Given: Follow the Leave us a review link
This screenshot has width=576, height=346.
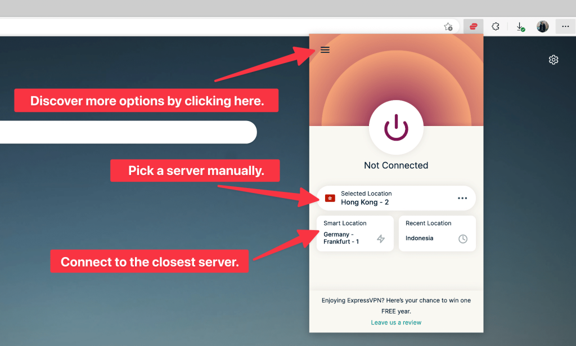Looking at the screenshot, I should tap(396, 322).
